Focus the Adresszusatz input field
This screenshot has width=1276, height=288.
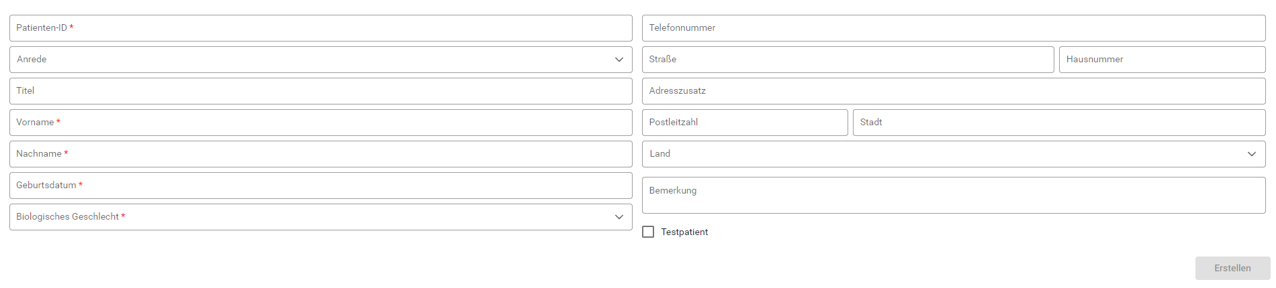tap(953, 91)
